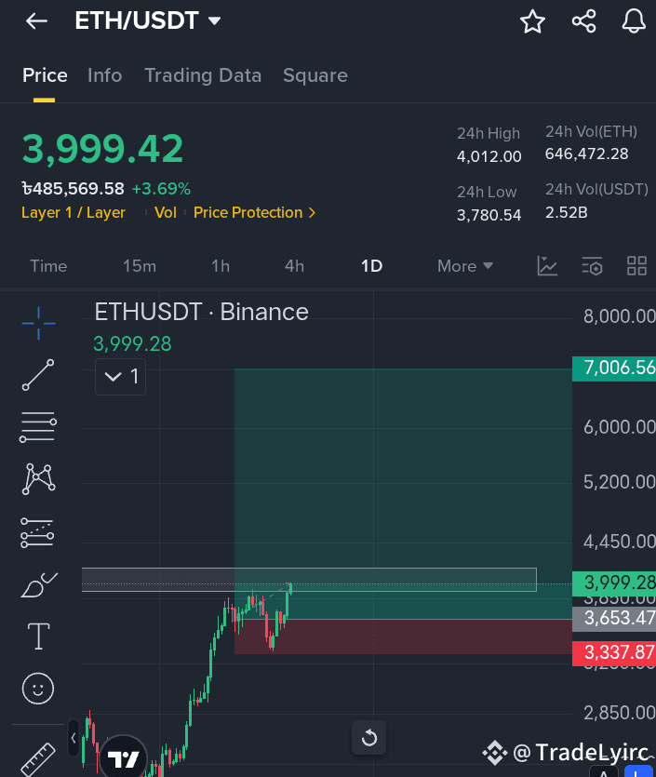This screenshot has height=777, width=656.
Task: Expand the ETH/USDT pair dropdown
Action: point(215,20)
